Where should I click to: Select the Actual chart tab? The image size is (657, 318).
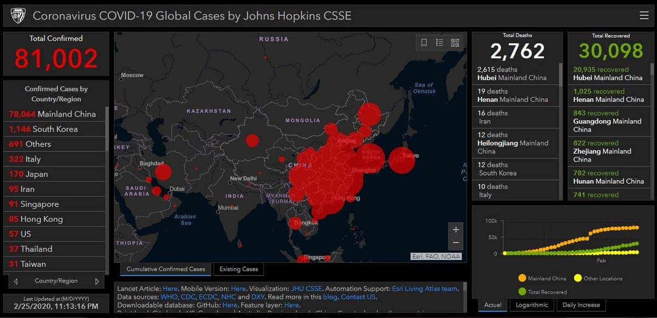coord(493,305)
